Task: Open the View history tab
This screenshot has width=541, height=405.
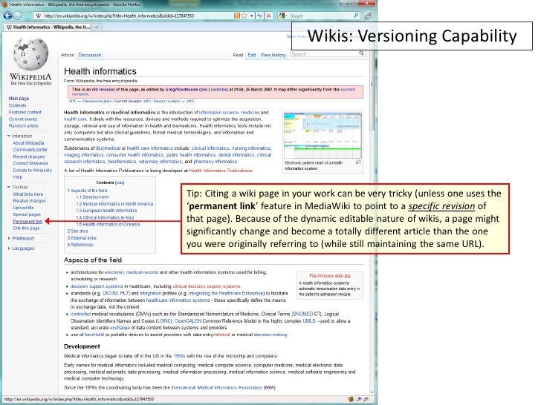Action: tap(273, 55)
